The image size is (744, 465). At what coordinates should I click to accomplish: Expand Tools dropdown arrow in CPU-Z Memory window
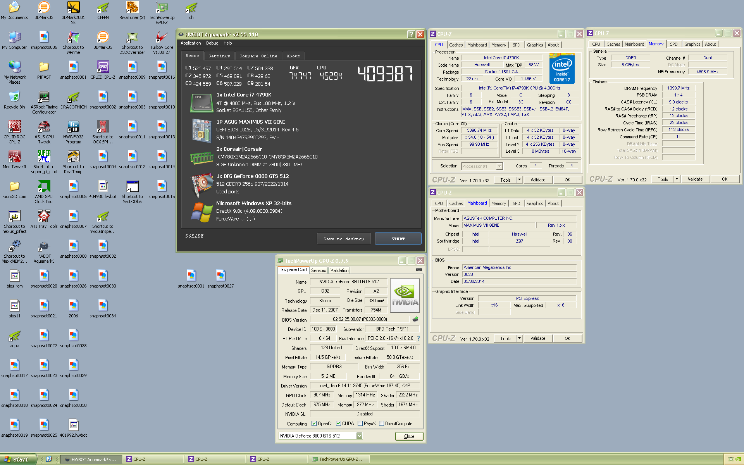pyautogui.click(x=677, y=179)
